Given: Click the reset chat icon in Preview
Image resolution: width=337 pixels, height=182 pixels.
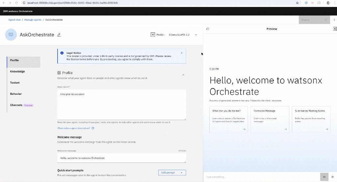Looking at the screenshot, I should tap(208, 29).
